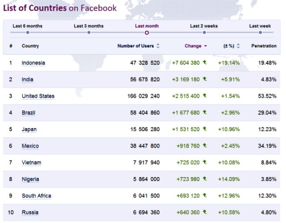Click the selected Last month slider marker
The width and height of the screenshot is (286, 223).
click(147, 33)
